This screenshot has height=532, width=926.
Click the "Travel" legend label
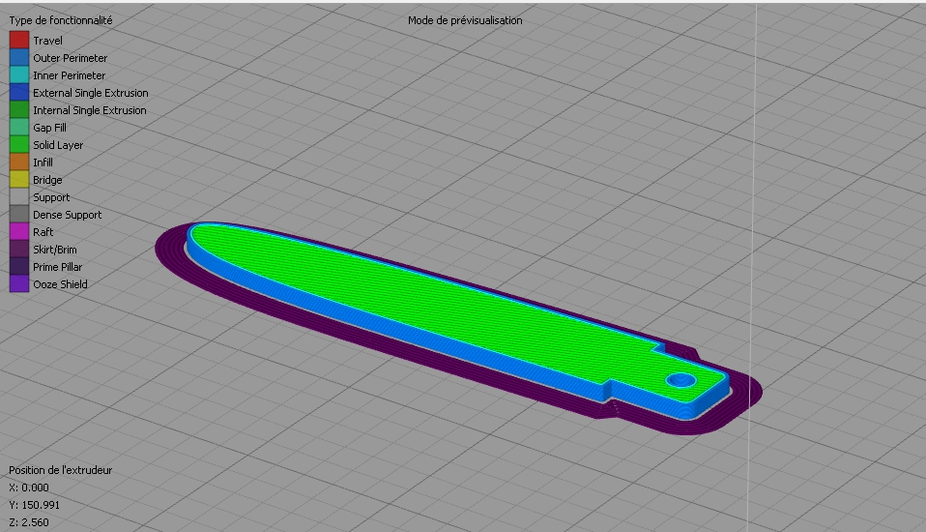(x=47, y=41)
